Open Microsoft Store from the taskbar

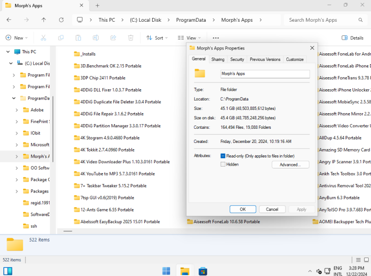pos(203,271)
